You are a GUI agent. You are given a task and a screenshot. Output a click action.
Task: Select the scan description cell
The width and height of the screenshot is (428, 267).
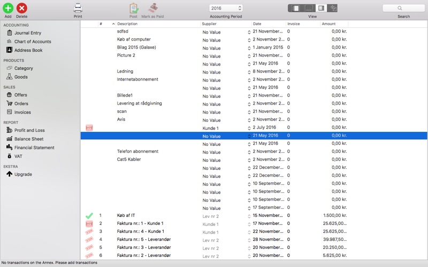click(122, 112)
